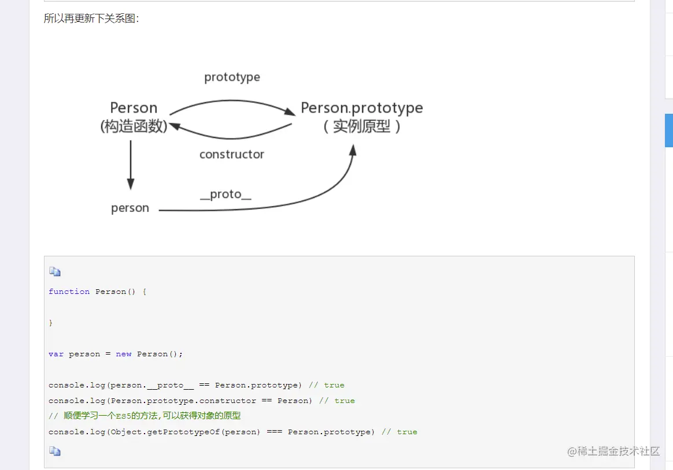Click the green ES5 comment line
The image size is (673, 470).
(x=145, y=416)
